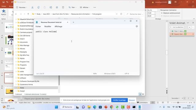Image resolution: width=196 pixels, height=110 pixels.
Task: Open the Secondes dropdown in animation pane
Action: point(175,98)
